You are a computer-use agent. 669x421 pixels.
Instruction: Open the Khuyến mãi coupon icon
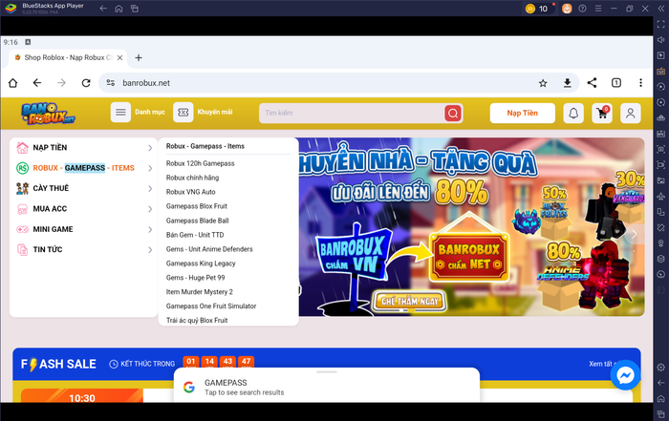coord(183,113)
